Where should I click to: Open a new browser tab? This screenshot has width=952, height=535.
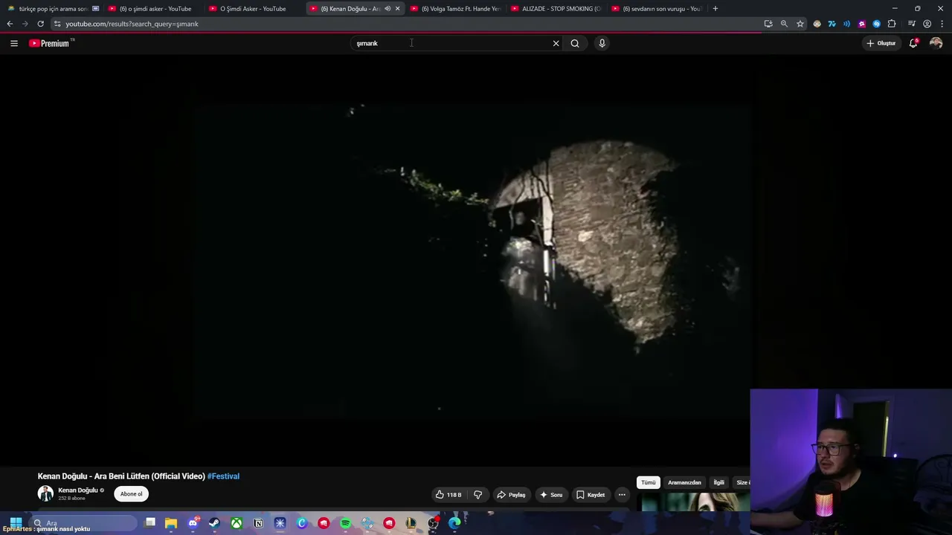click(x=715, y=9)
